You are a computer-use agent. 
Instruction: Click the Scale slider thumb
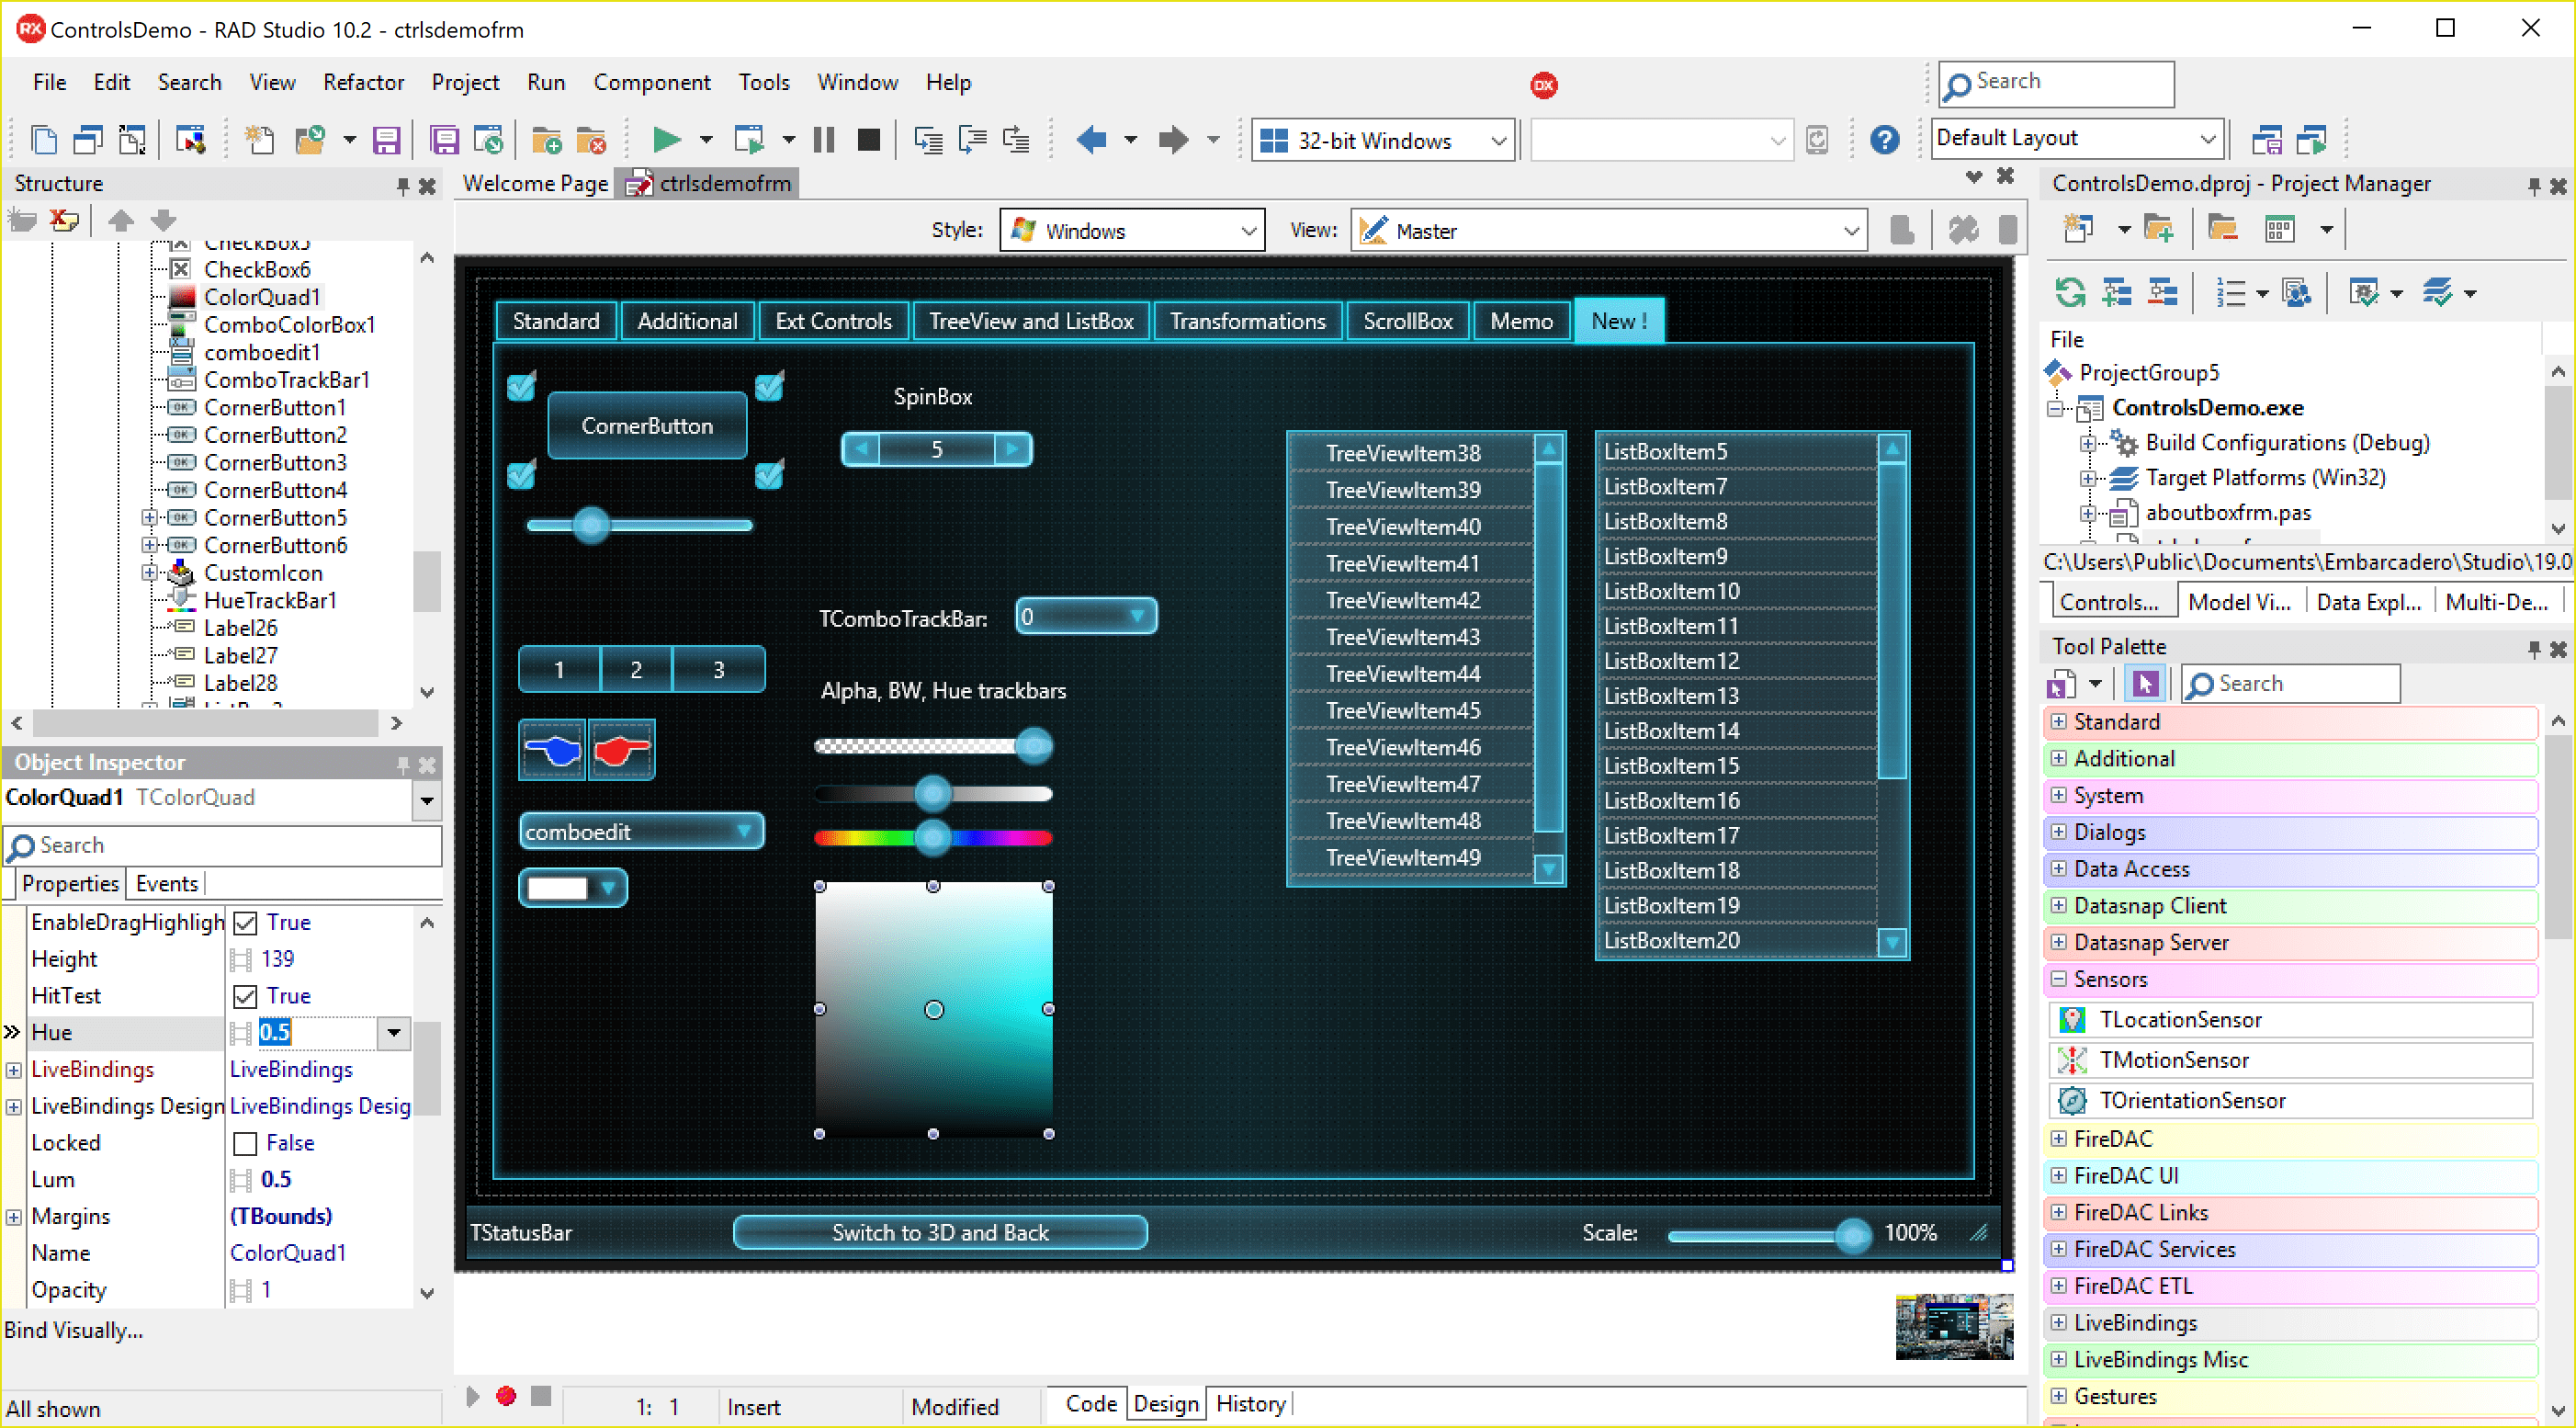1852,1235
